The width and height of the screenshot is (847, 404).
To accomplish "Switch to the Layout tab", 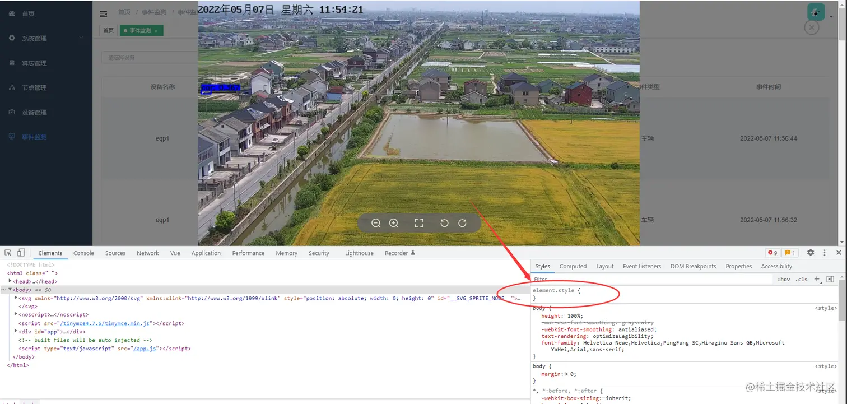I will click(605, 266).
